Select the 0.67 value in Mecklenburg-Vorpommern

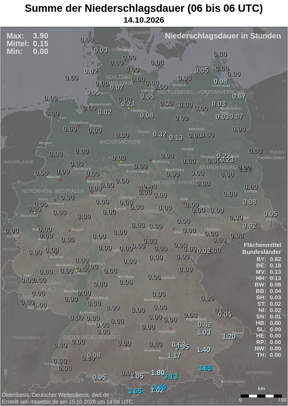click(x=239, y=96)
